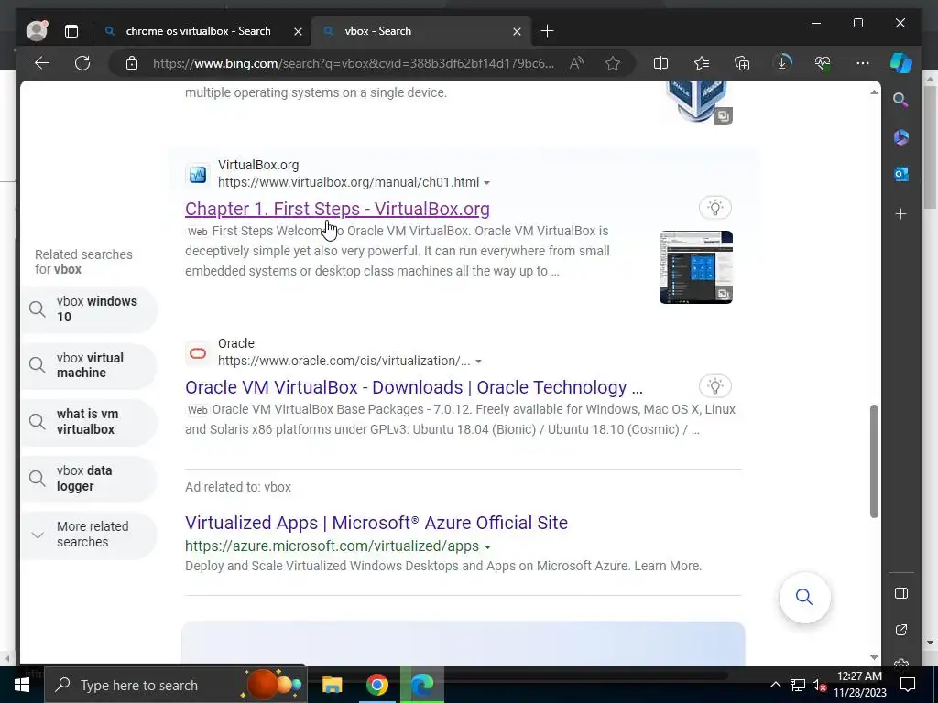Open Virtualized Apps Microsoft Azure ad link
This screenshot has width=938, height=703.
(x=376, y=523)
